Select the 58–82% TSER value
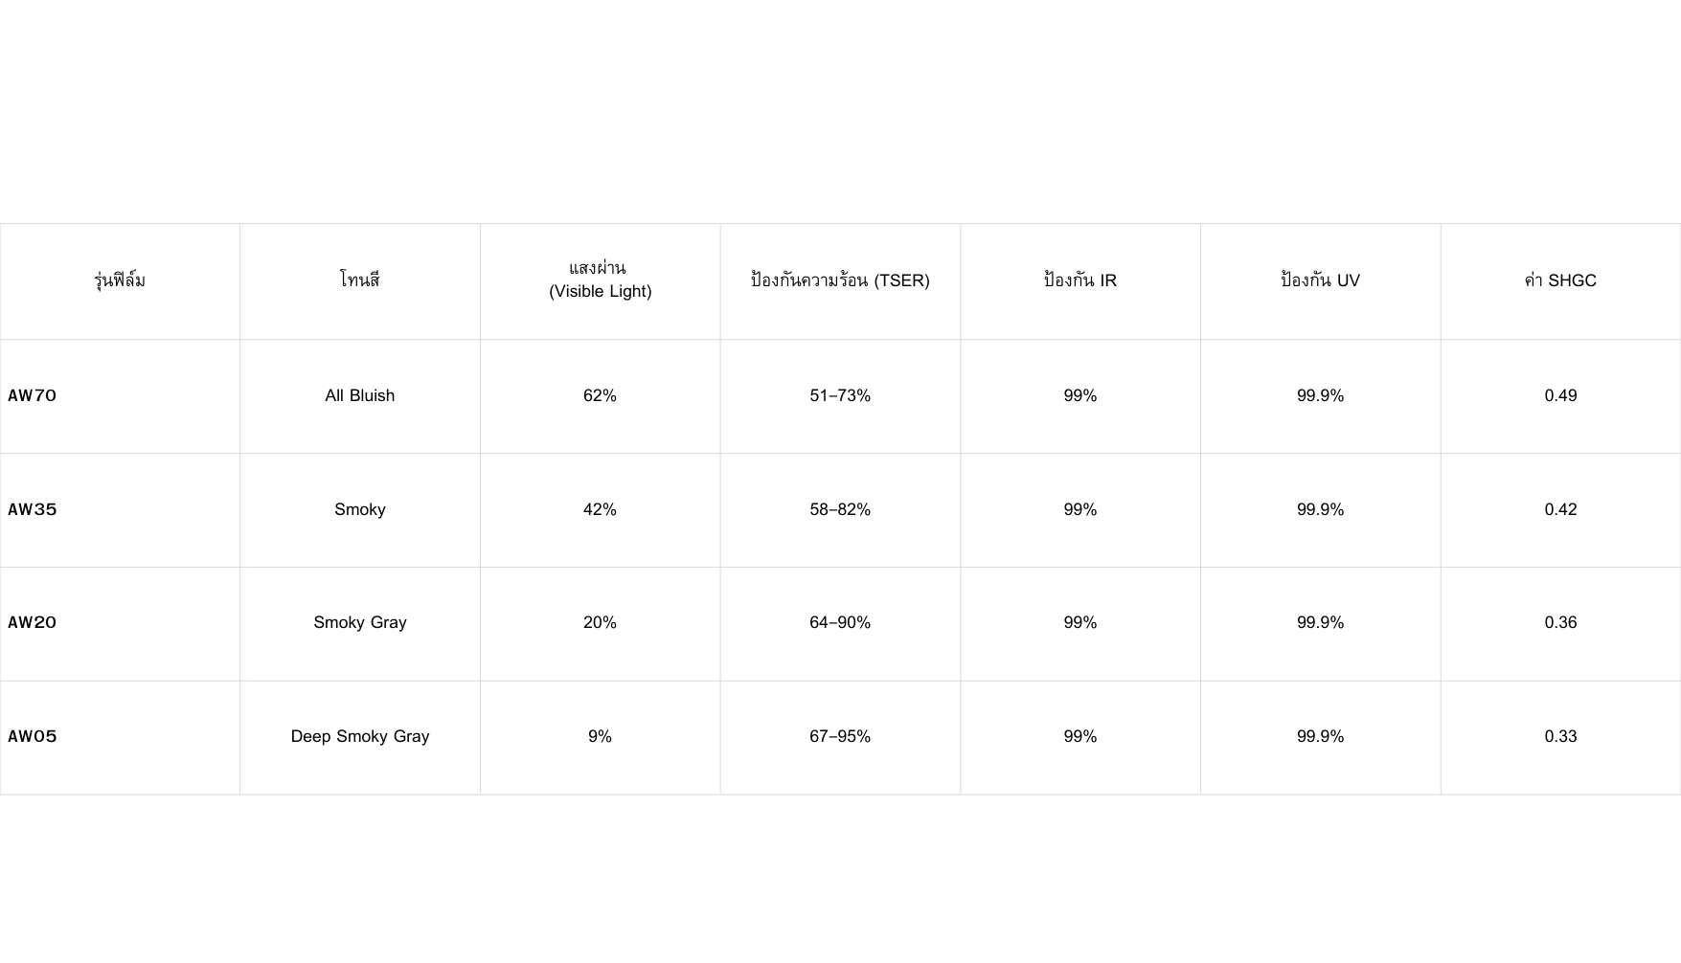The height and width of the screenshot is (963, 1681). click(840, 510)
